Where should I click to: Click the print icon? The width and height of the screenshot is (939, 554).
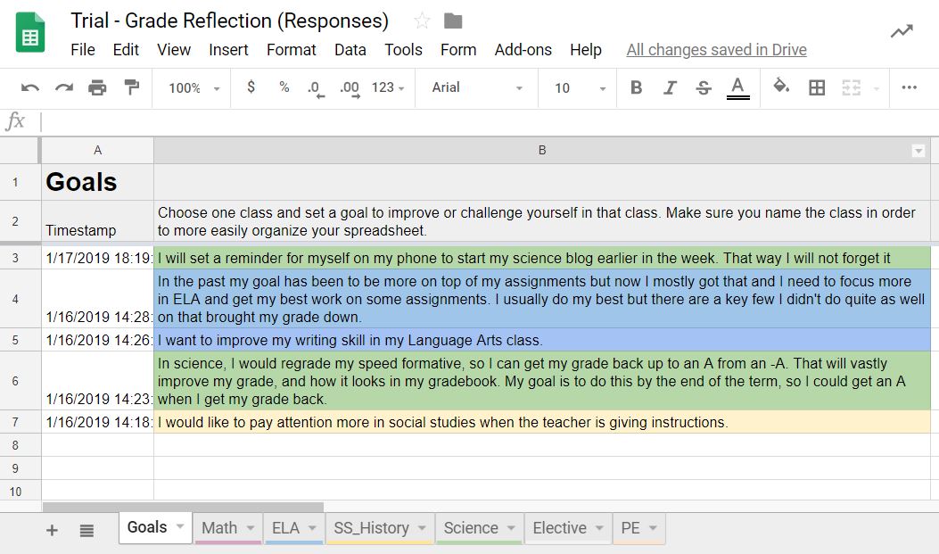pyautogui.click(x=95, y=87)
